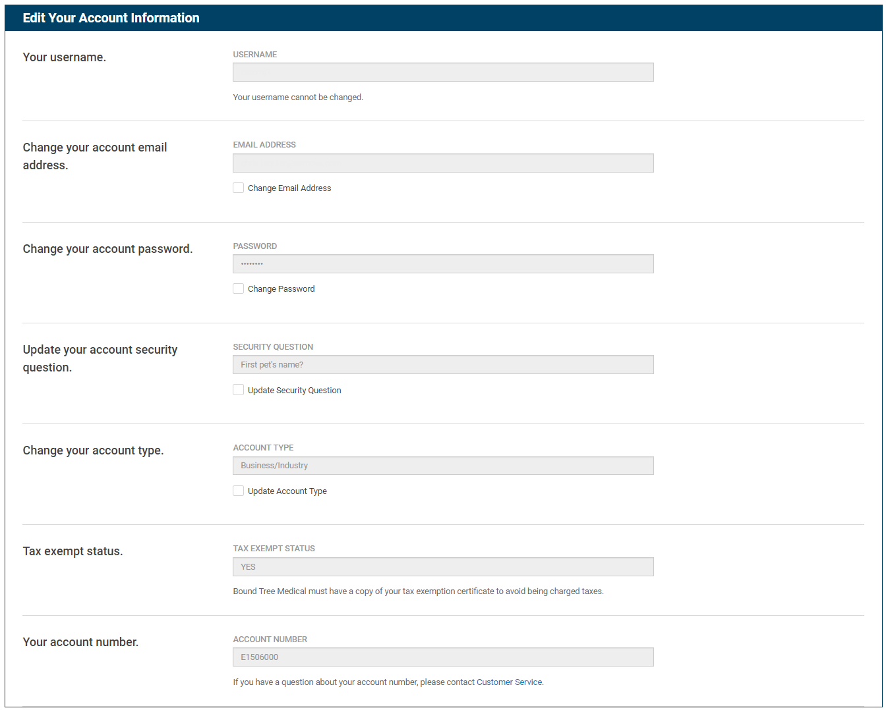Check the Update Security Question box
The width and height of the screenshot is (888, 710).
tap(238, 389)
